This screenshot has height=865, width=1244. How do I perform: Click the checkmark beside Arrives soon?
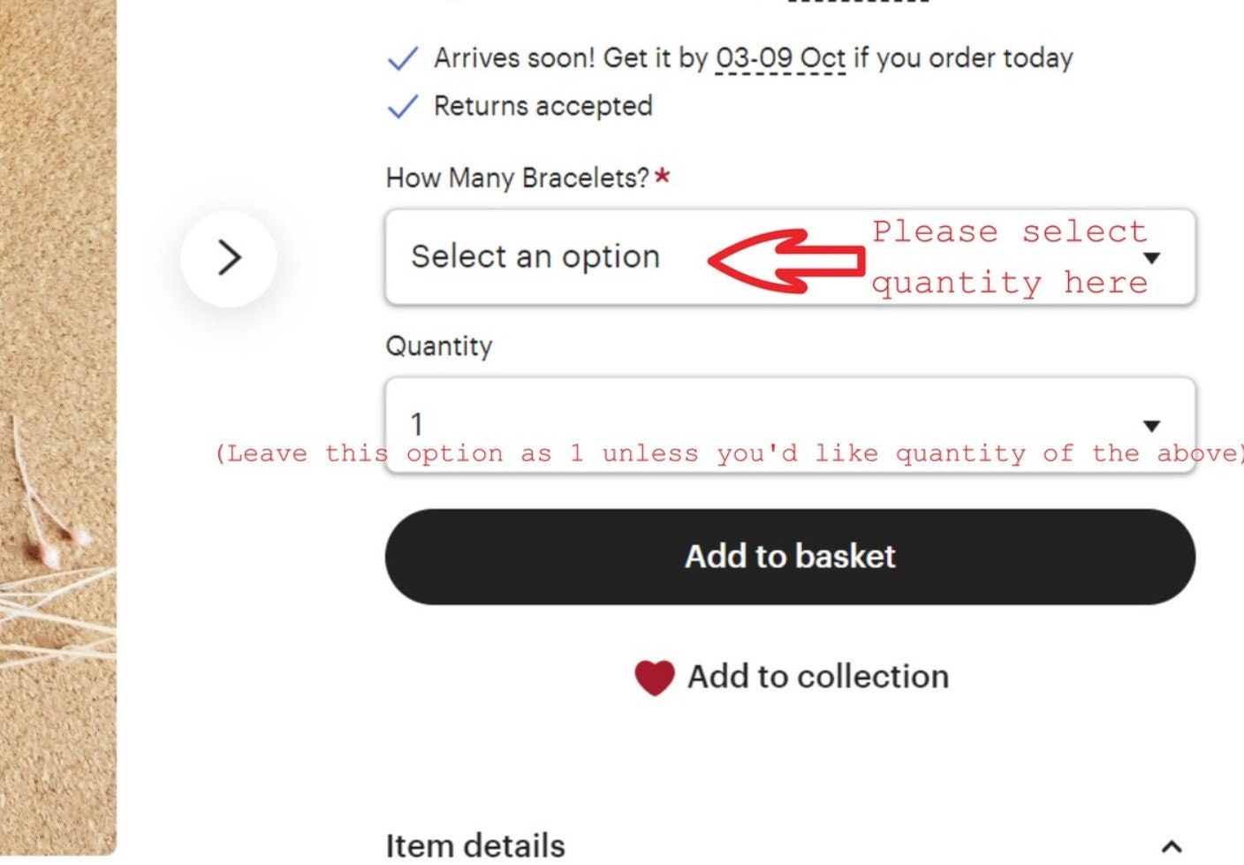403,59
